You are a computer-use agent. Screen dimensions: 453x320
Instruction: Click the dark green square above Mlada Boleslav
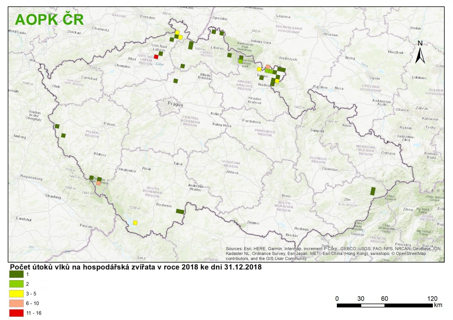click(182, 66)
